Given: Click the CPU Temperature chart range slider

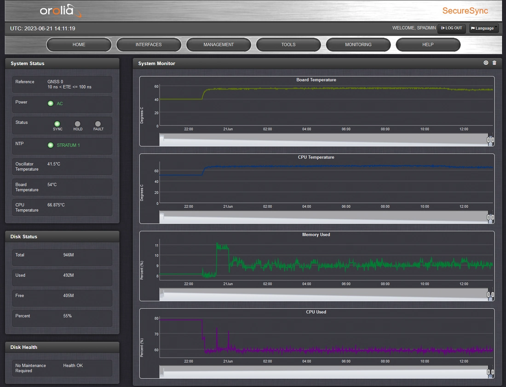Looking at the screenshot, I should 327,217.
